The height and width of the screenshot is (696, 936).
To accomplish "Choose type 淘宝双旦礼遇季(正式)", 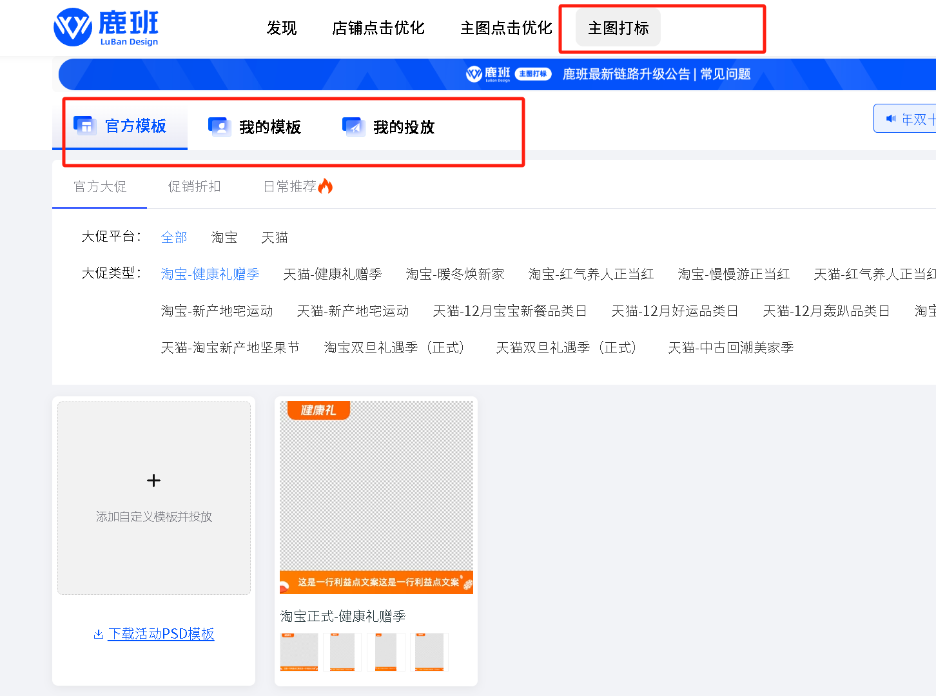I will 396,347.
